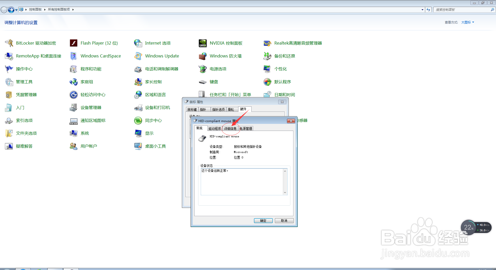Switch to 详细信息 tab in HID-compliant mouse dialog

click(230, 129)
